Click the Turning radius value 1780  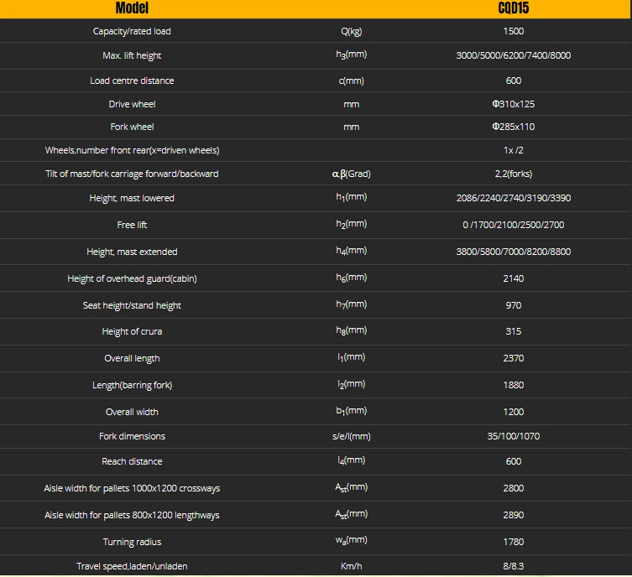pos(514,542)
